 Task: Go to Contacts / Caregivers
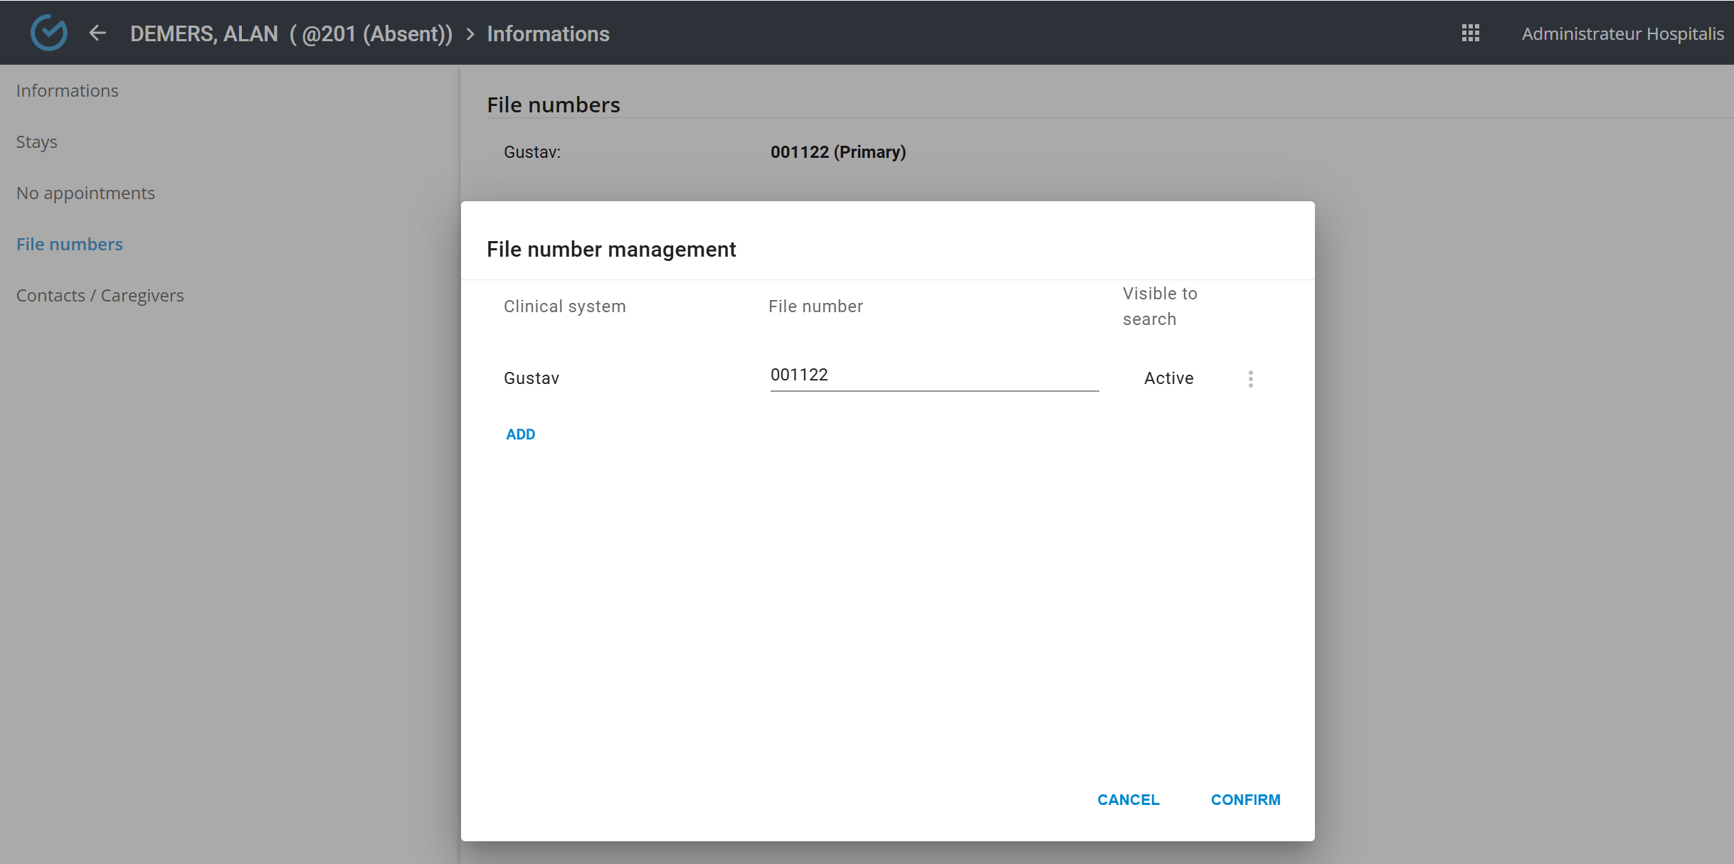pos(100,296)
